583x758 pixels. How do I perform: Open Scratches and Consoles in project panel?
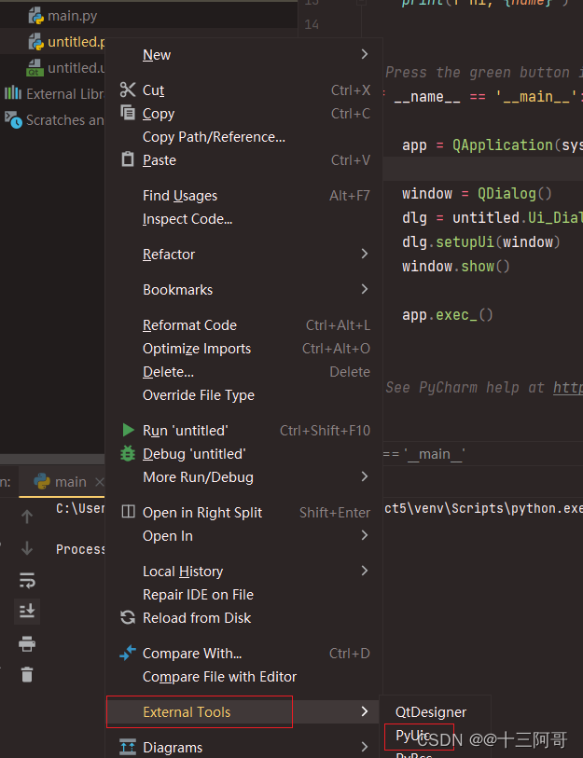56,119
